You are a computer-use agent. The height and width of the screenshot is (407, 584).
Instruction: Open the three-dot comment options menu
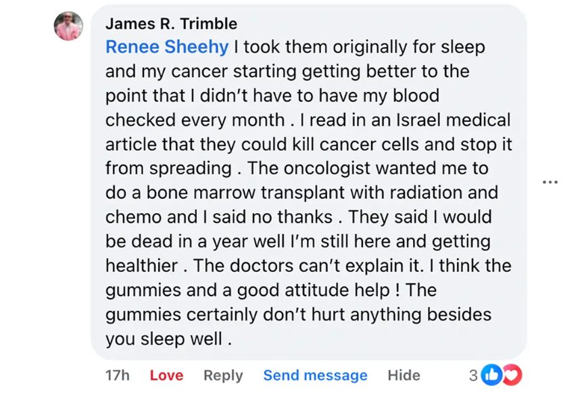[x=550, y=182]
